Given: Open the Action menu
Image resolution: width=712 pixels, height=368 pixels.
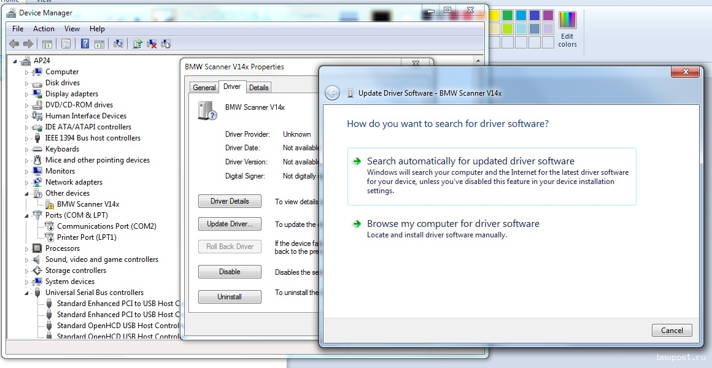Looking at the screenshot, I should 44,29.
